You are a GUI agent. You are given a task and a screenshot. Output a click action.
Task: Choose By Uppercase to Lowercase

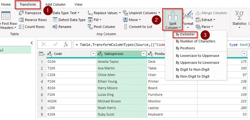(x=197, y=63)
